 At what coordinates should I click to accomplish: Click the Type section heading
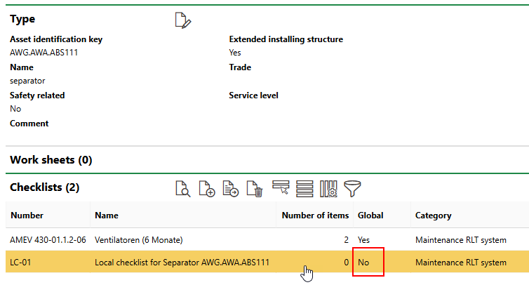pos(22,19)
